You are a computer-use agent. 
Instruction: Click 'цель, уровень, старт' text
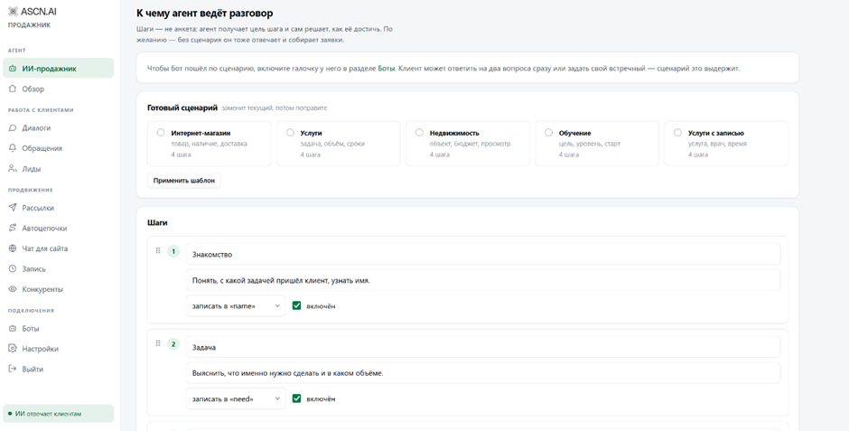(x=590, y=144)
